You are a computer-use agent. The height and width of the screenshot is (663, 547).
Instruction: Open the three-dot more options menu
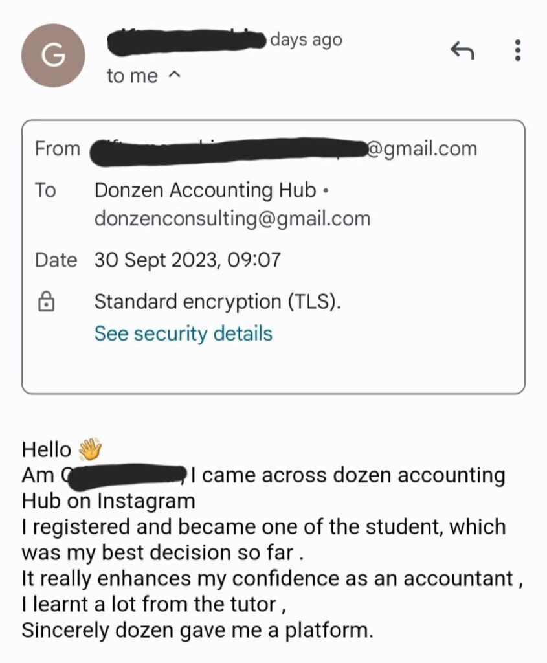coord(517,51)
